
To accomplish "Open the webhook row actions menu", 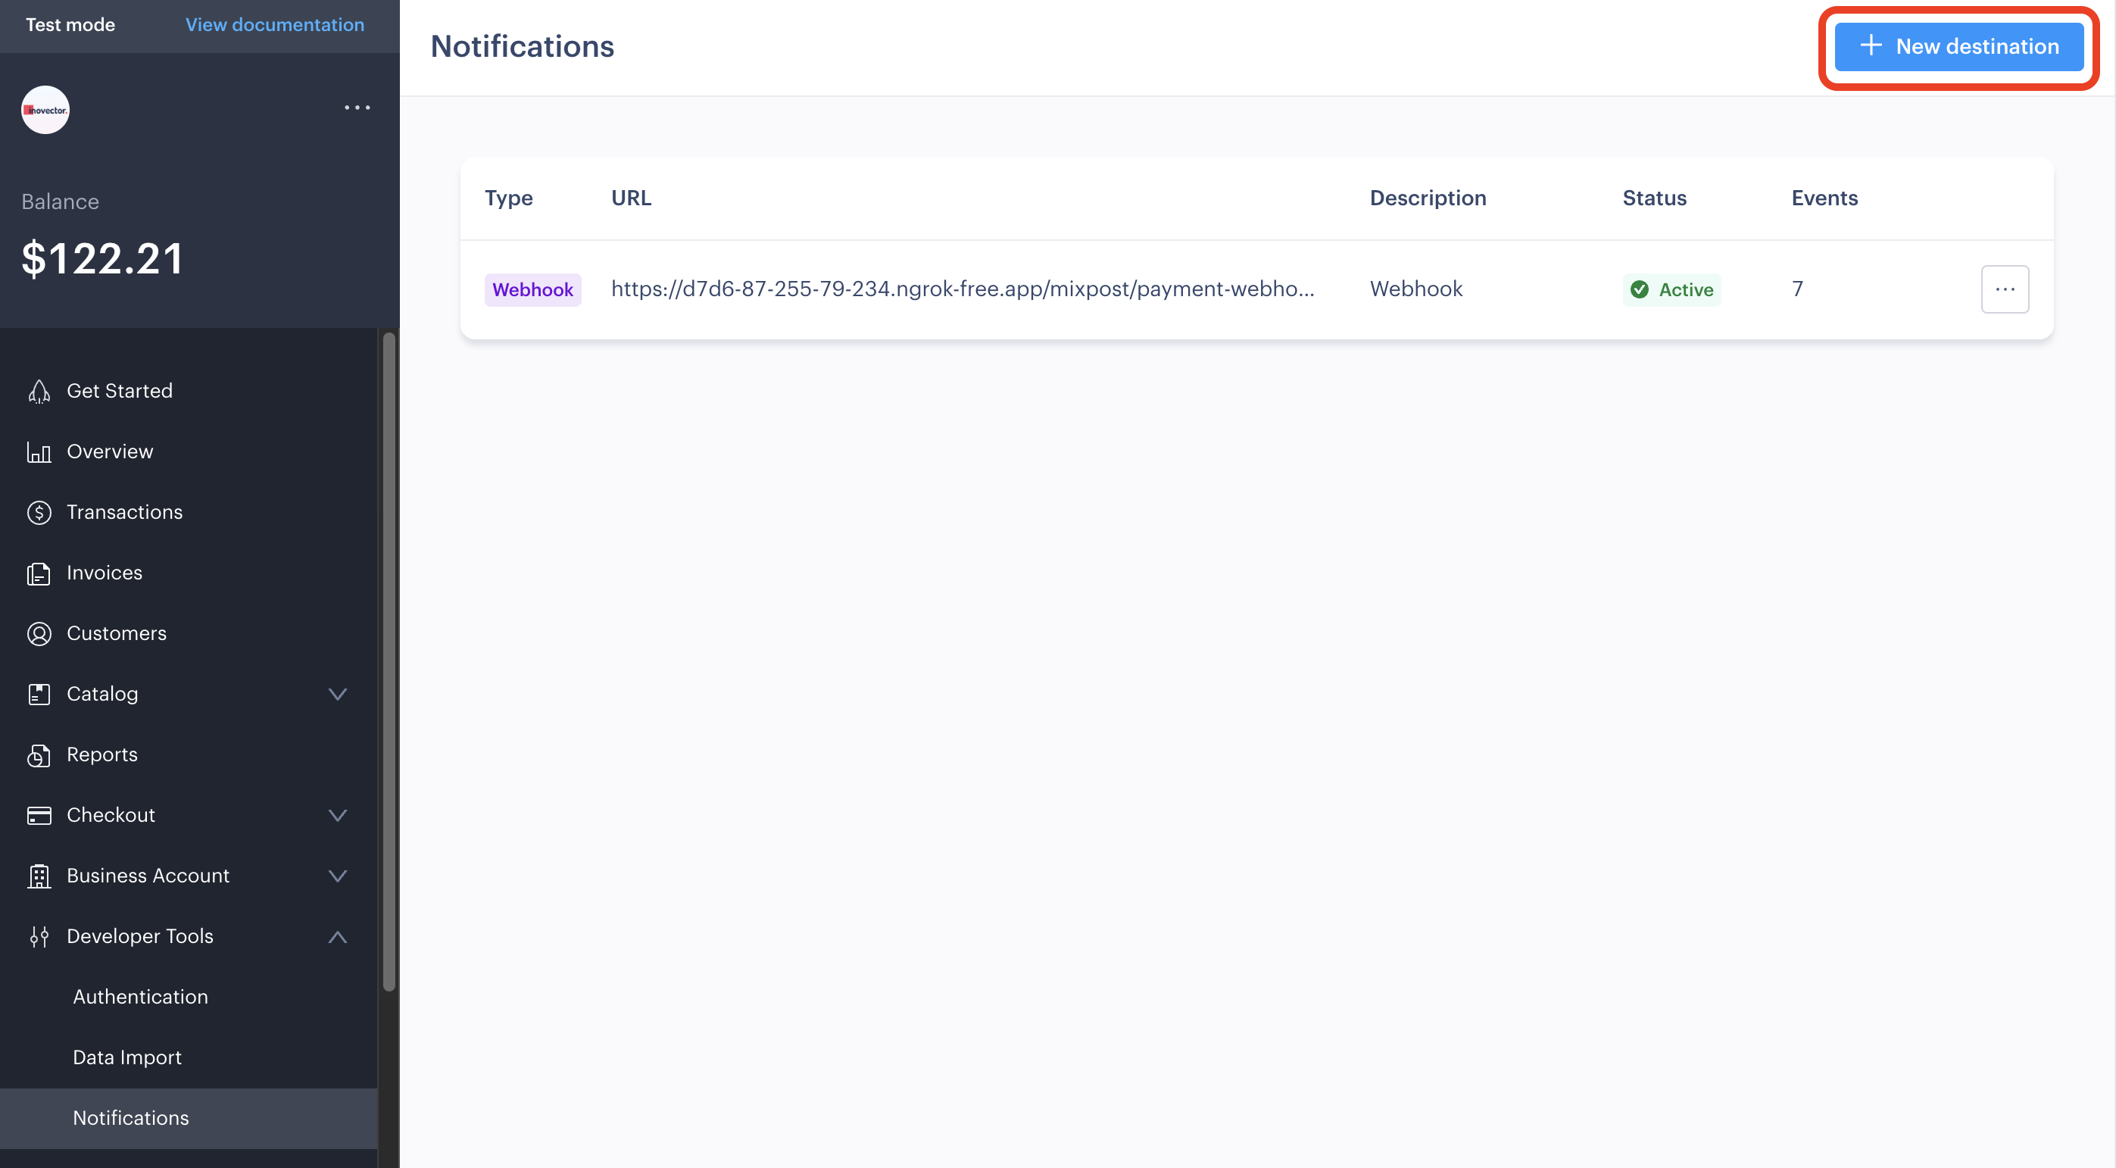I will tap(2005, 288).
